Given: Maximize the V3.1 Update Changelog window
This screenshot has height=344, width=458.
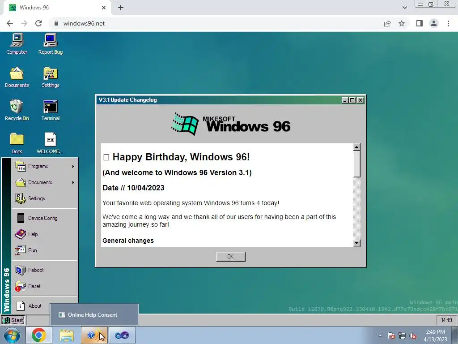Looking at the screenshot, I should coord(352,100).
